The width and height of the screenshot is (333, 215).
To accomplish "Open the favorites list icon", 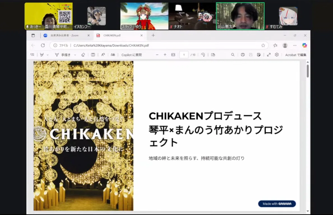I will coord(275,45).
